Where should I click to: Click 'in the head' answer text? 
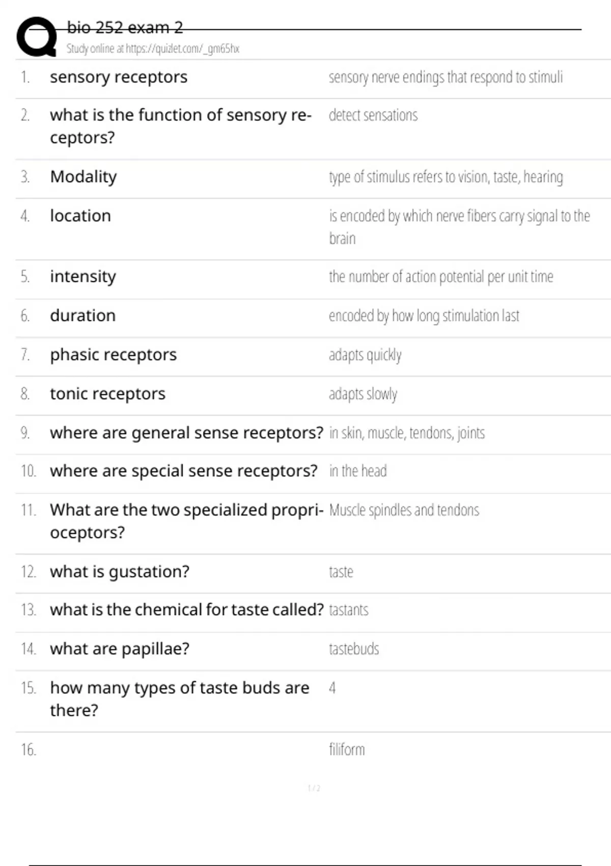(358, 471)
